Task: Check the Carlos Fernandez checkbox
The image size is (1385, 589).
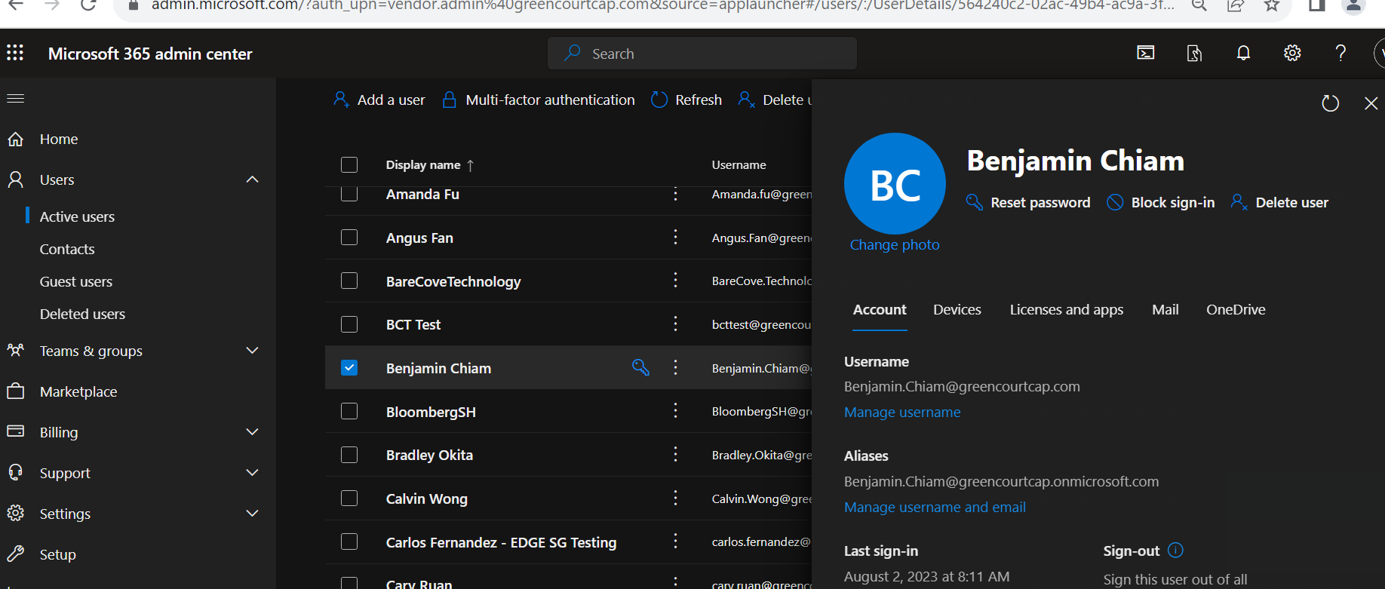Action: (x=349, y=541)
